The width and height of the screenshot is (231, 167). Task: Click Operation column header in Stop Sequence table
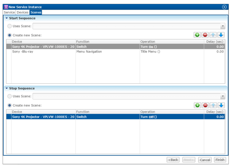tap(172, 112)
